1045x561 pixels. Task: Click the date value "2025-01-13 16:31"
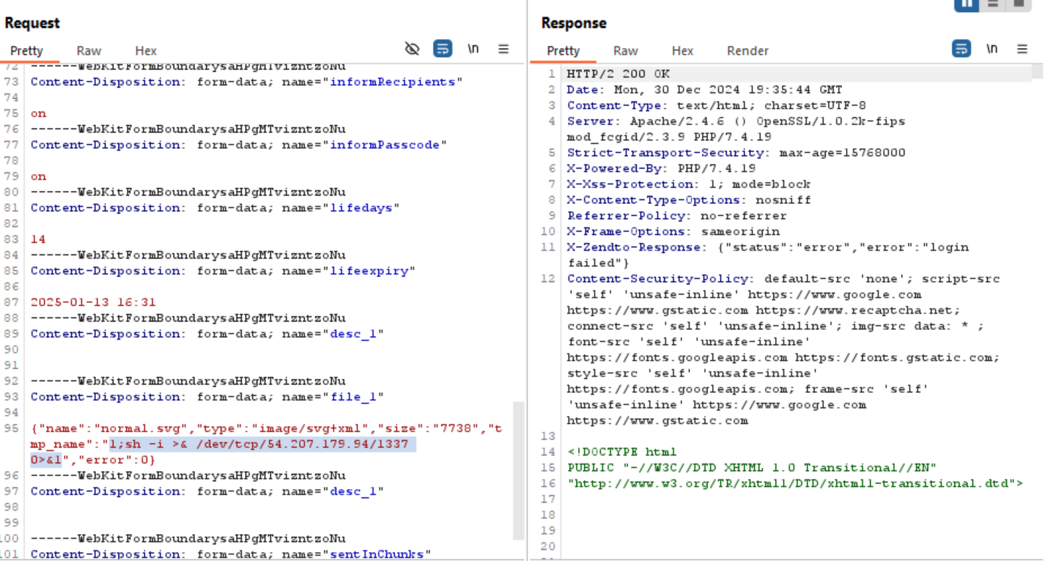tap(93, 302)
